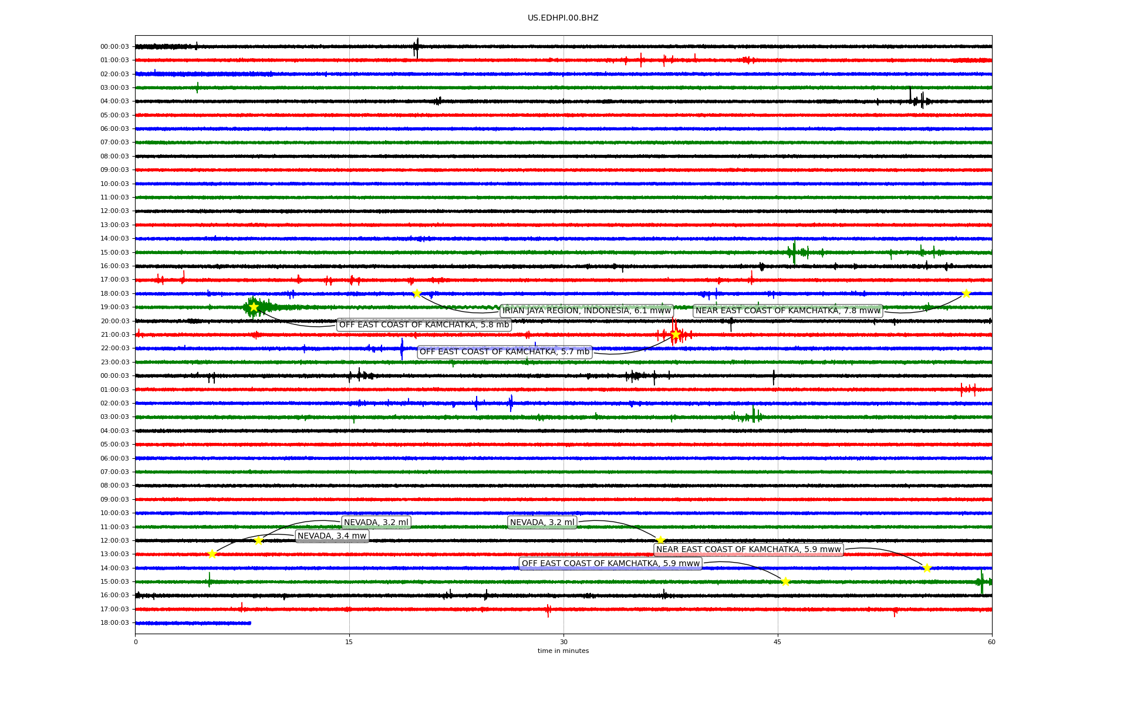This screenshot has height=704, width=1127.
Task: Click the final 18:00:03 time label at bottom
Action: click(x=114, y=623)
